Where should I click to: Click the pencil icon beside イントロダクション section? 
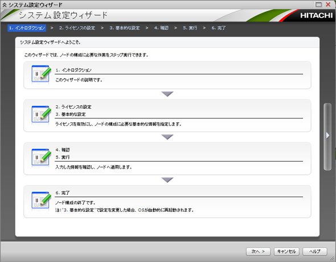[41, 74]
